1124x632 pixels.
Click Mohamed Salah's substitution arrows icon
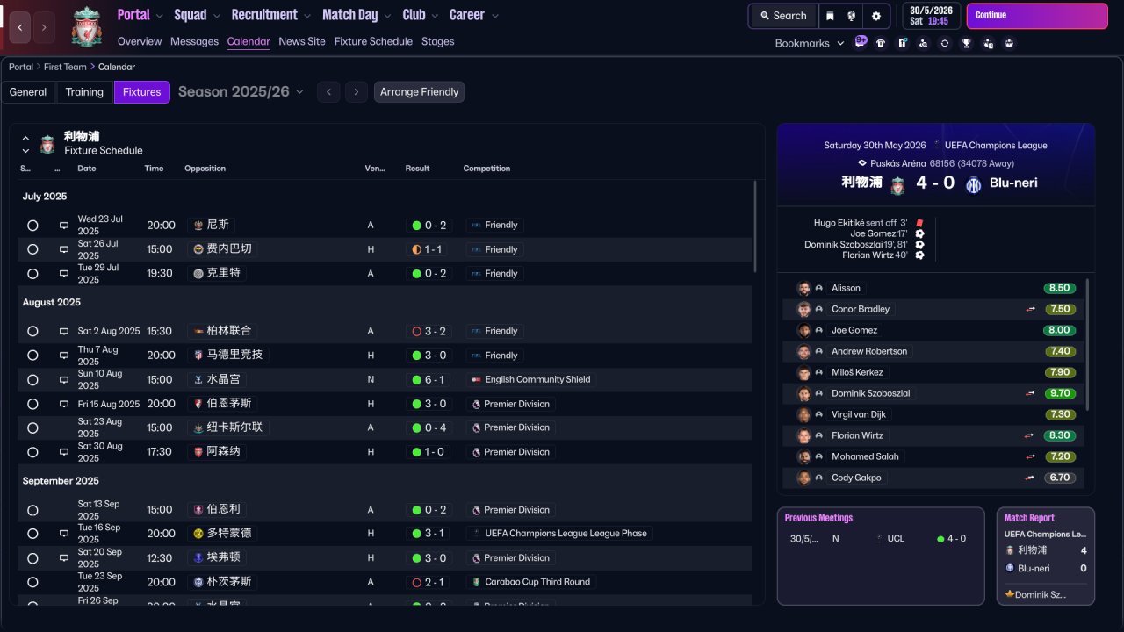click(1030, 456)
